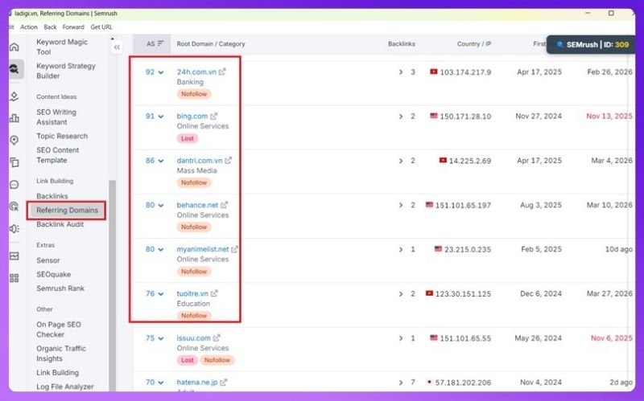644x401 pixels.
Task: Open external link icon beside bing.com
Action: click(213, 116)
